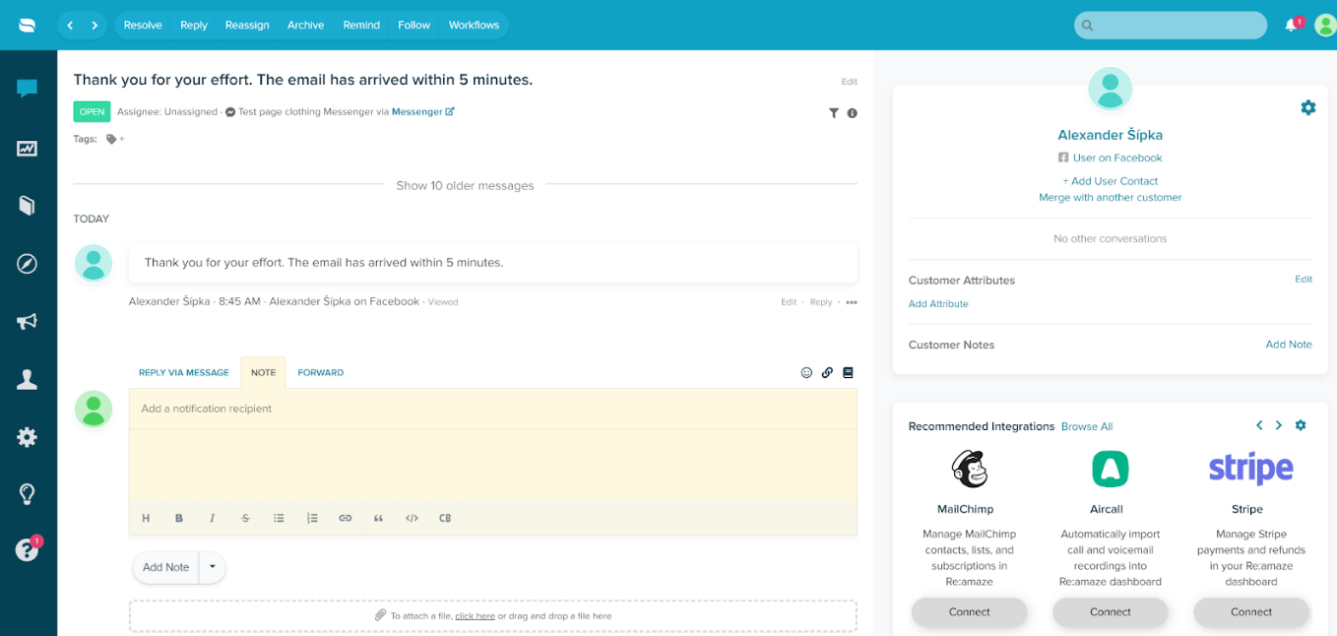Switch to the Forward tab
Screen dimensions: 1337x636
pos(320,373)
